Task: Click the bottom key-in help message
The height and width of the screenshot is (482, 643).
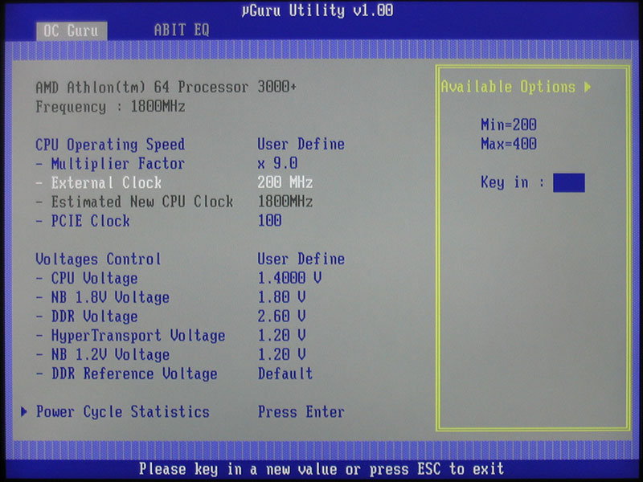Action: [321, 469]
